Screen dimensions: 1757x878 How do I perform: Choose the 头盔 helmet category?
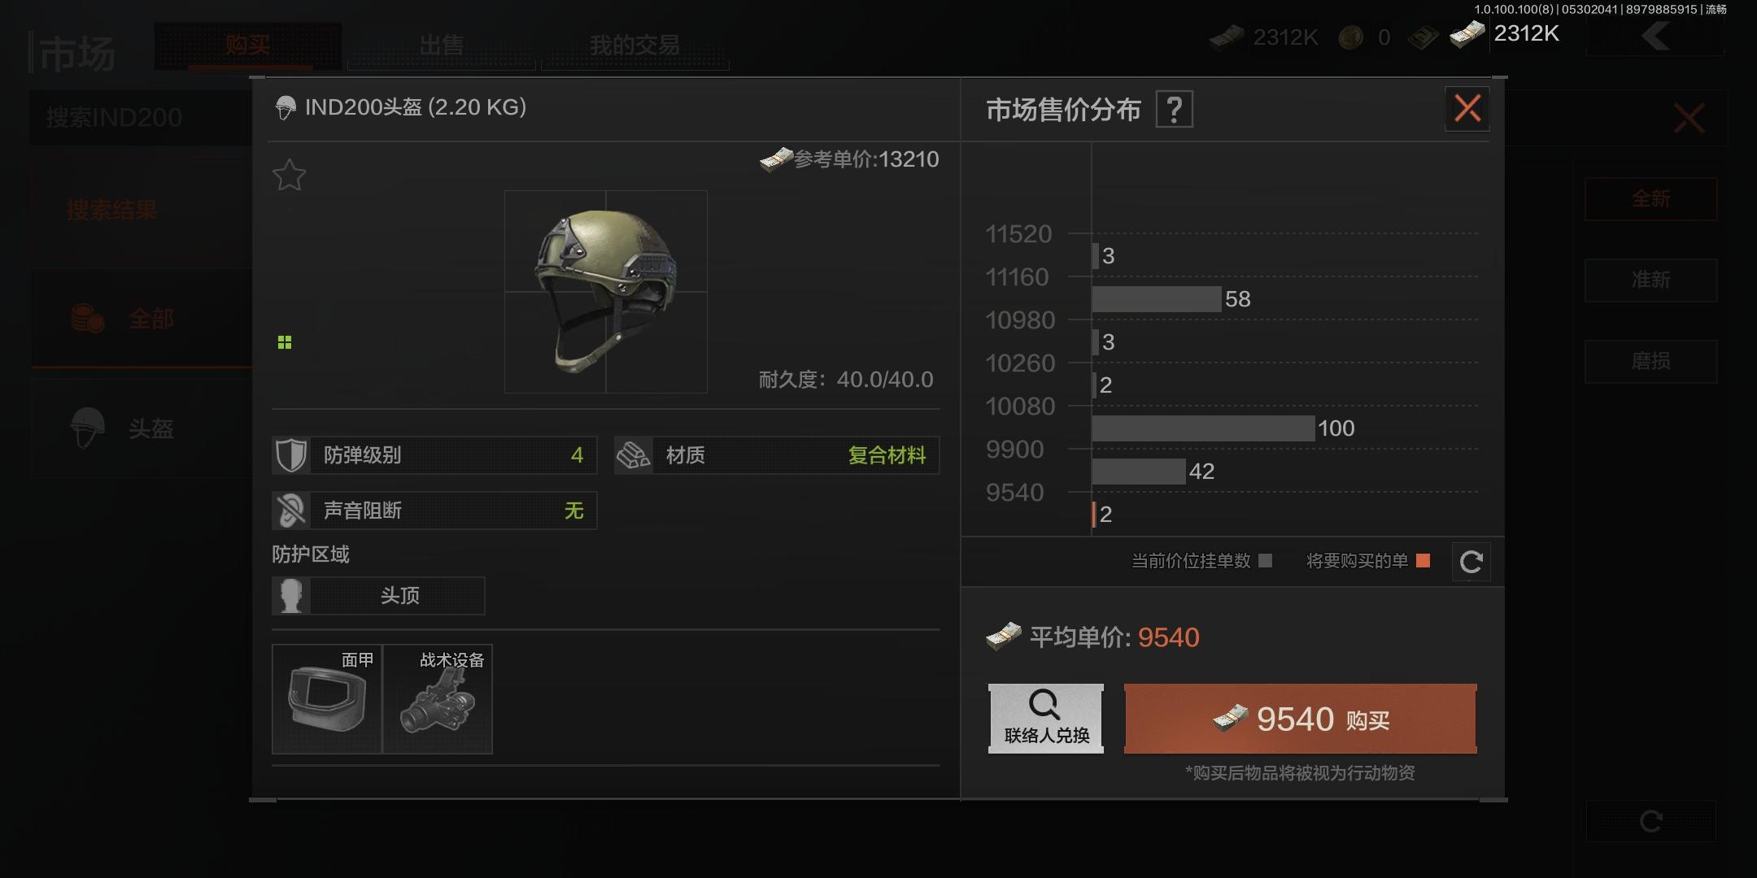[142, 428]
